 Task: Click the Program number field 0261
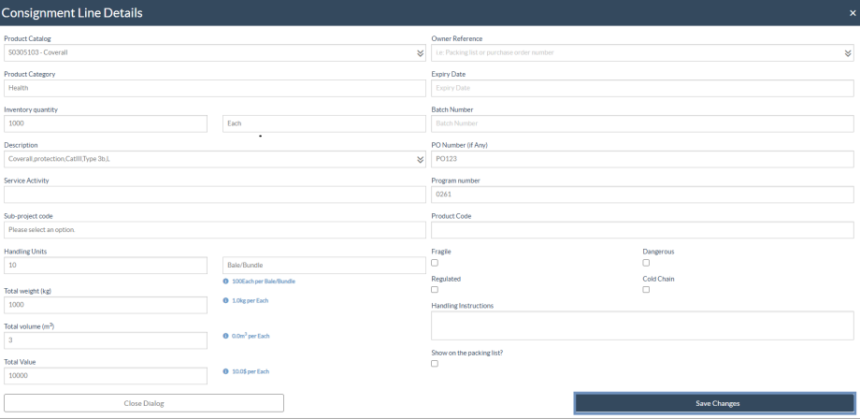(643, 195)
